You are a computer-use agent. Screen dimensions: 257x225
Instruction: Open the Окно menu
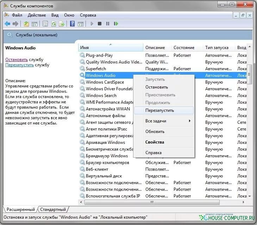pos(69,15)
